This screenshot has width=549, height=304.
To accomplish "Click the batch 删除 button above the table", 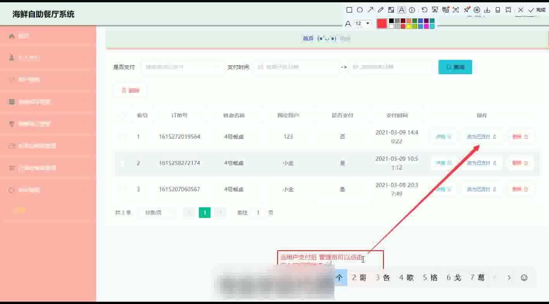I will coord(130,91).
